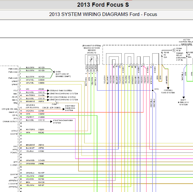Screen dimensions: 193x192
Task: Click the C134 connector label
Action: pos(54,104)
